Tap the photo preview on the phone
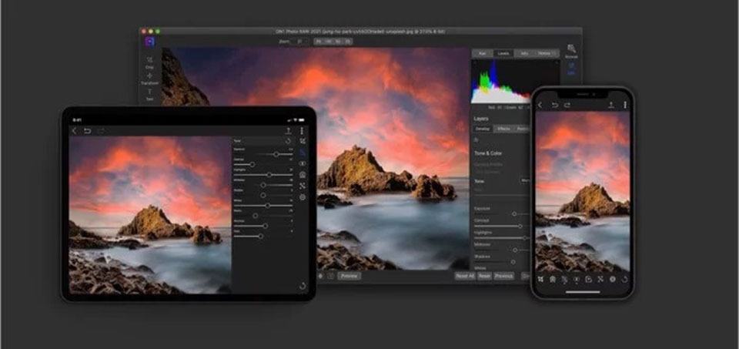Image resolution: width=739 pixels, height=349 pixels. click(x=583, y=192)
